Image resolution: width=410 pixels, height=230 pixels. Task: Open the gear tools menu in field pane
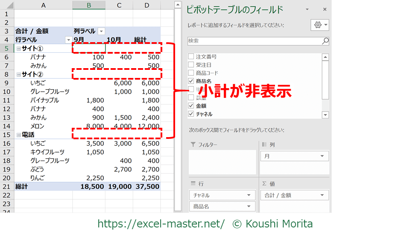(320, 25)
